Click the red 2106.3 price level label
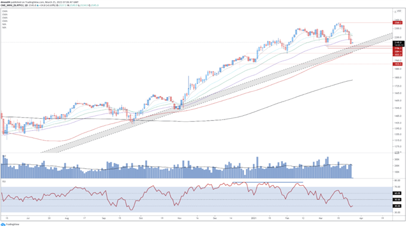 click(x=398, y=48)
